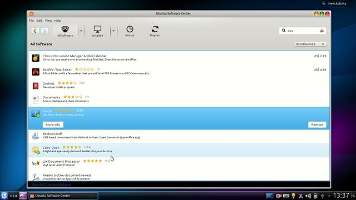The image size is (356, 200).
Task: Expand the Installed dropdown arrow
Action: click(x=113, y=31)
